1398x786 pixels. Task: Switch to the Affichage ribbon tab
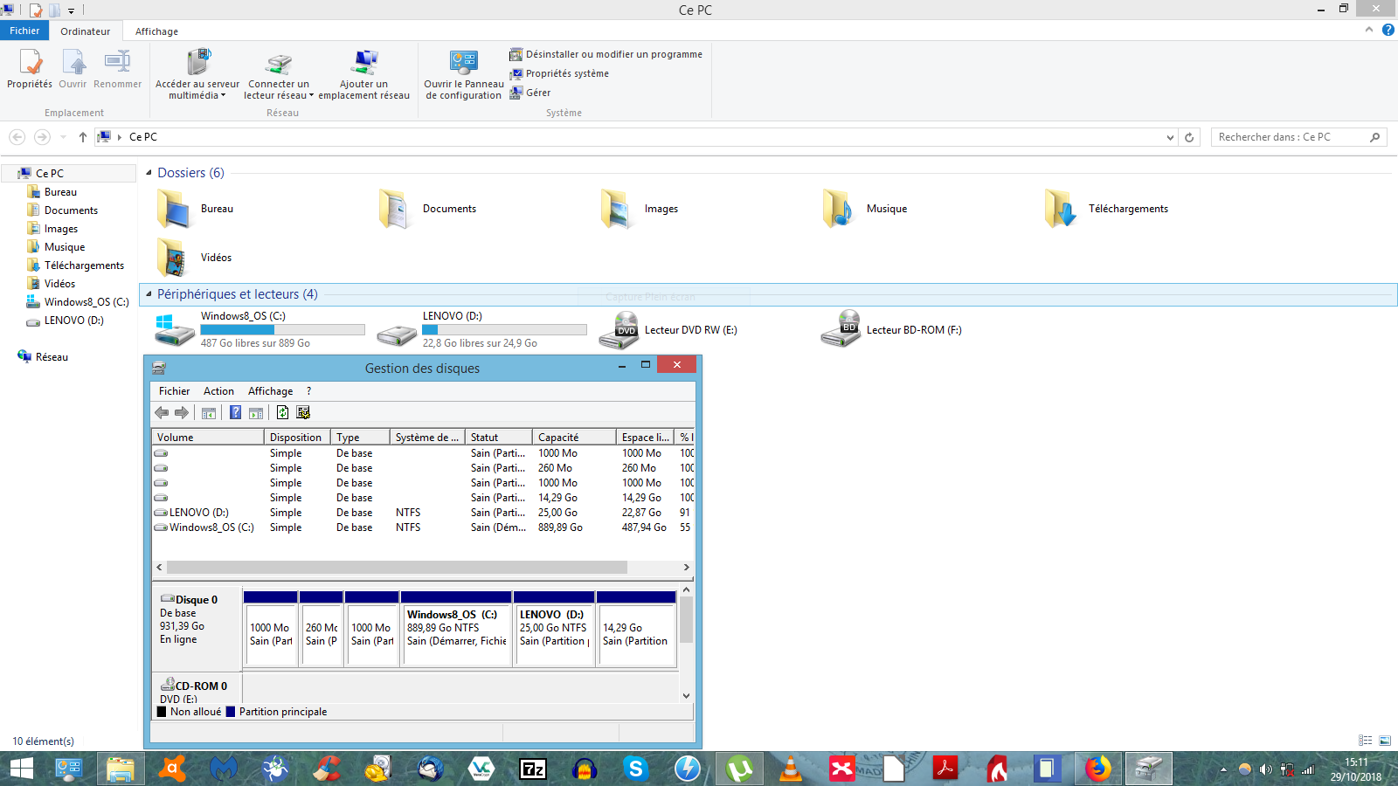(156, 31)
